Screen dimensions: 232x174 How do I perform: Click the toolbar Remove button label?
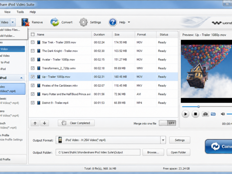[37, 22]
